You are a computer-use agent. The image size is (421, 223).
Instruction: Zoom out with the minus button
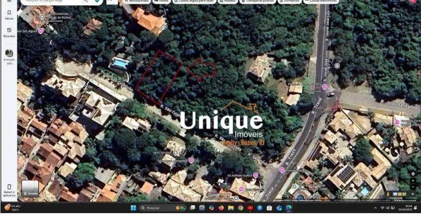[x=413, y=186]
